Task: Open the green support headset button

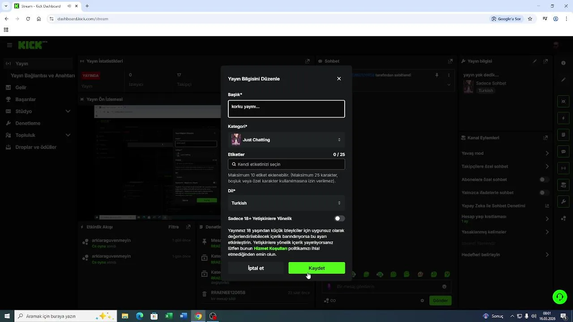Action: 560,297
